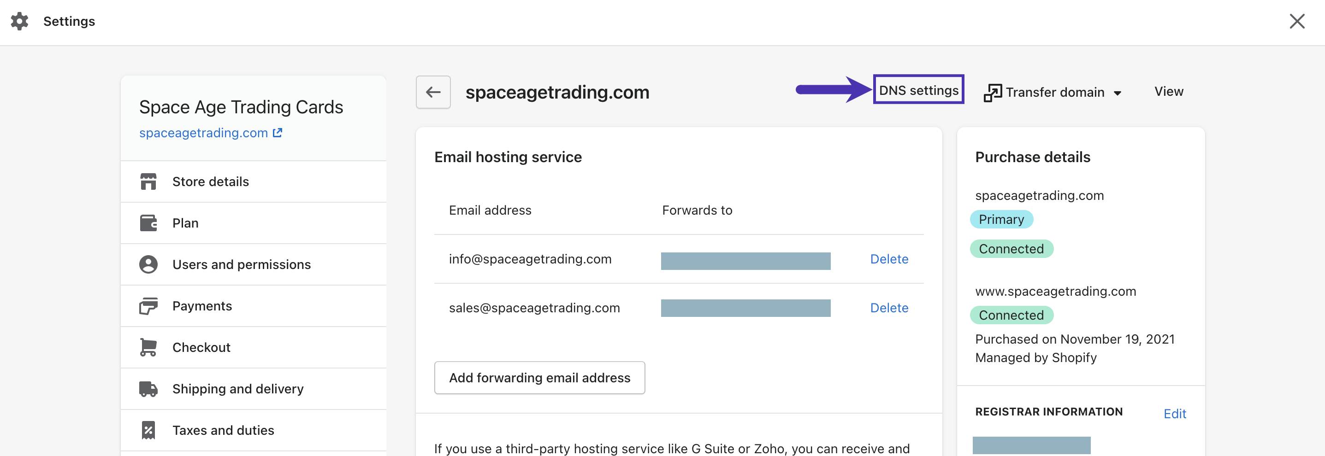Click the back arrow button
Image resolution: width=1325 pixels, height=456 pixels.
433,92
